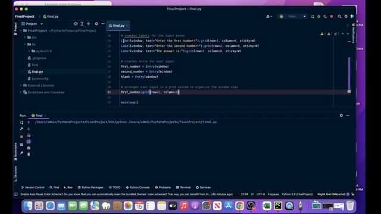381x214 pixels.
Task: Click the shield icon at toolbar end
Action: pos(352,17)
